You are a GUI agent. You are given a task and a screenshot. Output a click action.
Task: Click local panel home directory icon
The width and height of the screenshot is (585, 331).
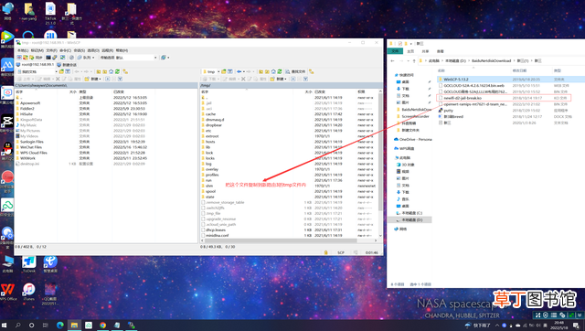(x=111, y=71)
